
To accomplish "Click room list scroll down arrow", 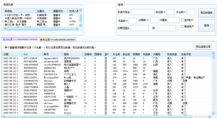I will (80, 25).
